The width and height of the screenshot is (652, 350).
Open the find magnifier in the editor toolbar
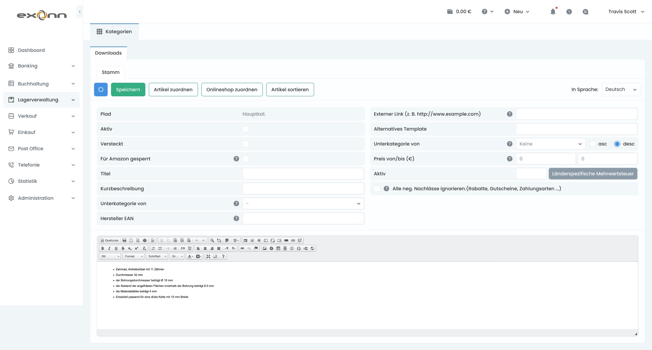pyautogui.click(x=212, y=240)
